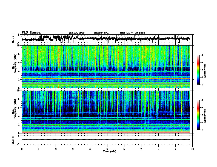Click the time axis tick label "7"
Image resolution: width=217 pixels, height=167 pixels.
click(x=141, y=149)
